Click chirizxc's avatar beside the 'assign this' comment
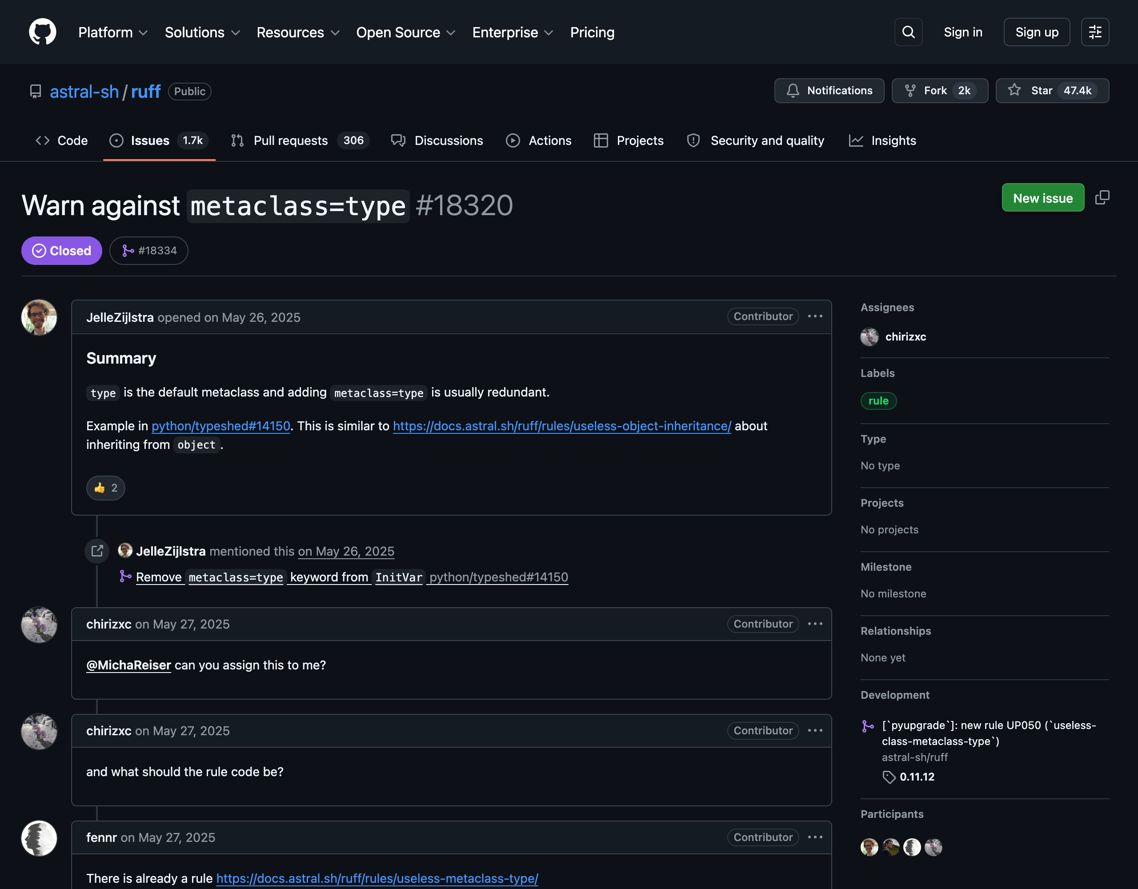1138x889 pixels. (39, 625)
